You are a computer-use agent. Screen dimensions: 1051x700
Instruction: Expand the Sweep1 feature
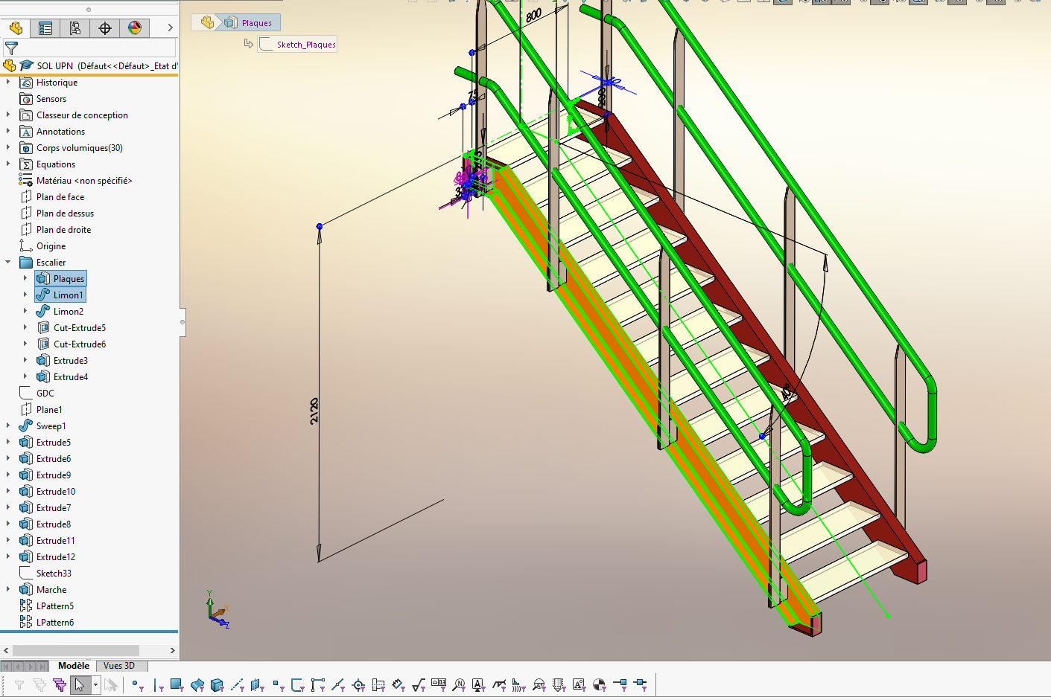coord(8,426)
